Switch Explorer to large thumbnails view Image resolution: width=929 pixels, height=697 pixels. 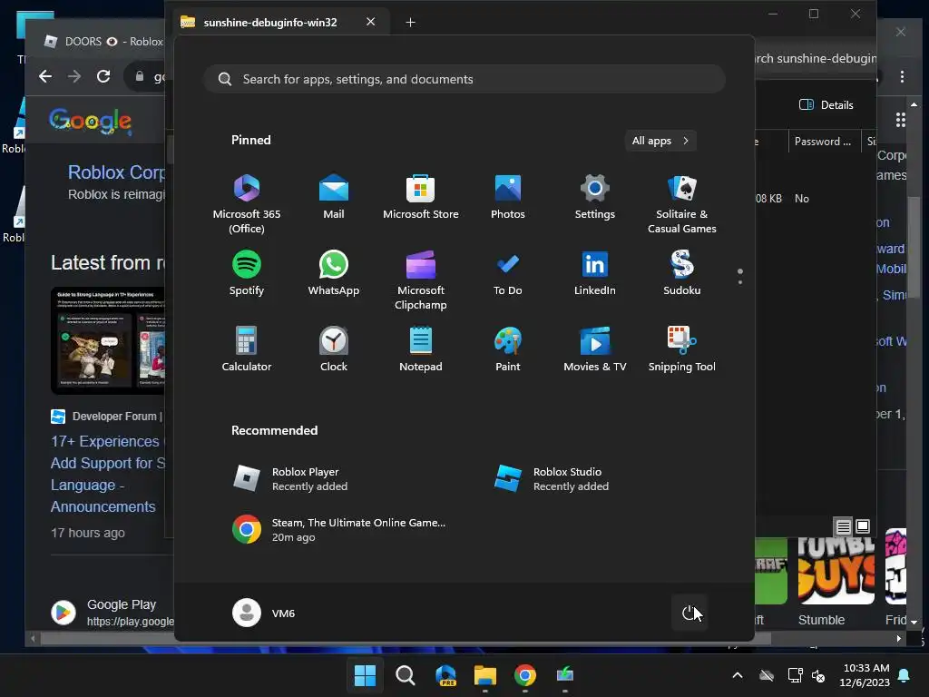(x=863, y=526)
